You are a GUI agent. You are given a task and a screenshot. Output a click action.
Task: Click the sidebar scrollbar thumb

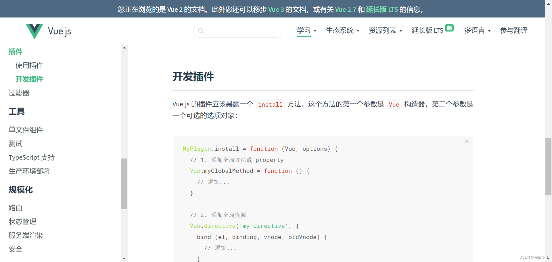click(x=124, y=184)
